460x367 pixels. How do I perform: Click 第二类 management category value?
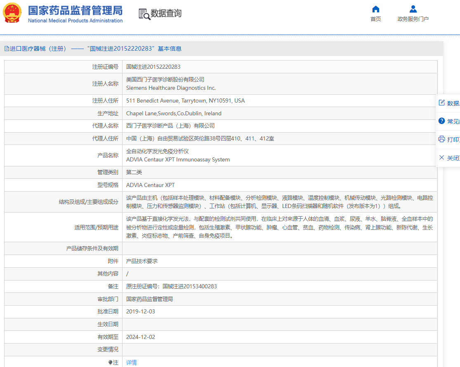click(x=134, y=172)
